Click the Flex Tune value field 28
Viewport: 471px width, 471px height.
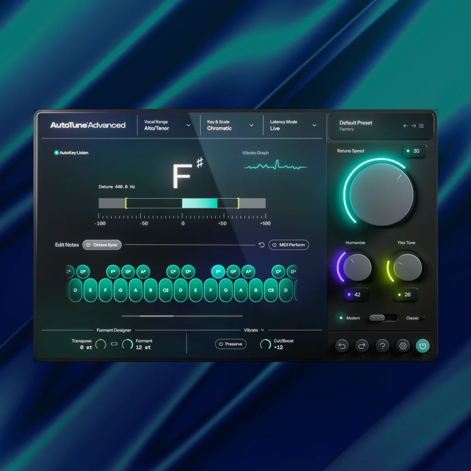(x=407, y=295)
